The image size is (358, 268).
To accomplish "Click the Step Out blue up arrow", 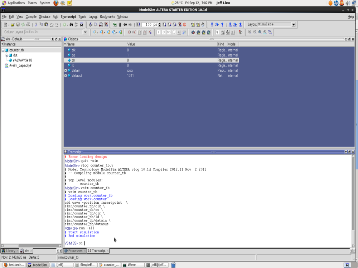I will 222,25.
